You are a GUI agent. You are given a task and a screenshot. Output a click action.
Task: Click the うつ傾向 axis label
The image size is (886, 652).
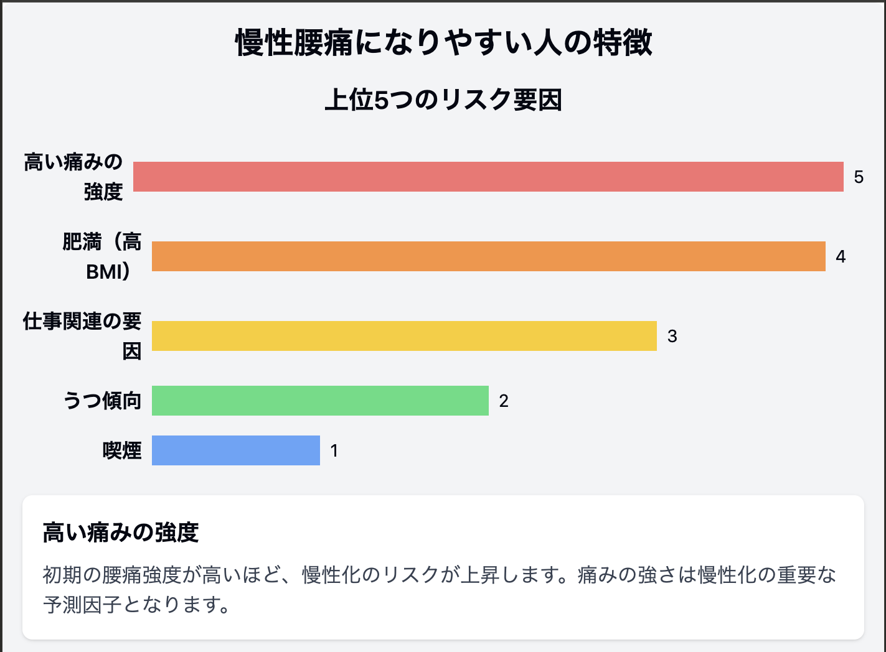[102, 401]
